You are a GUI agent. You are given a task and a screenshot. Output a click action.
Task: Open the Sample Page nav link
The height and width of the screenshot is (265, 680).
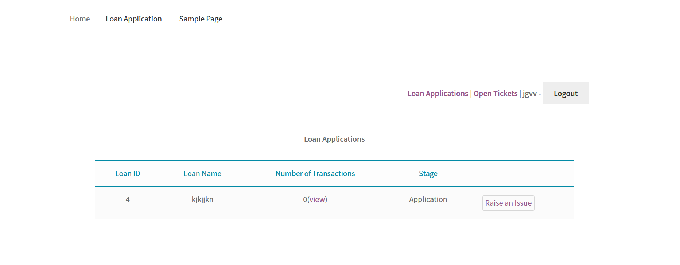point(201,19)
